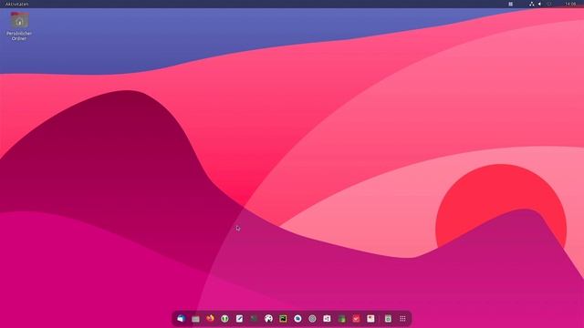Launch the file manager from the dock
The image size is (584, 328).
pyautogui.click(x=195, y=319)
